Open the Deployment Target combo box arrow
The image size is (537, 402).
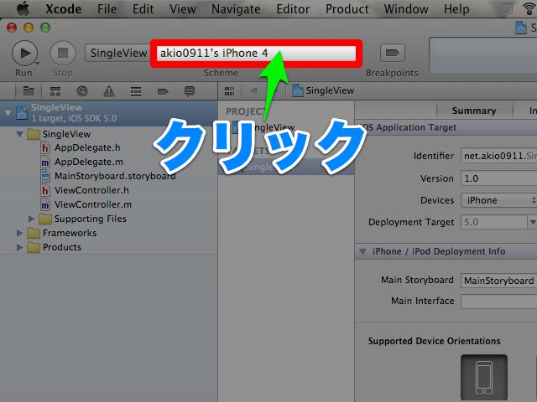pyautogui.click(x=532, y=222)
